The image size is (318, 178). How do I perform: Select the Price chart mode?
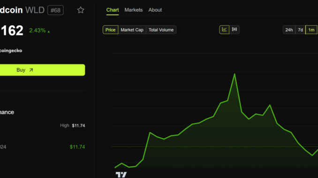[x=110, y=30]
